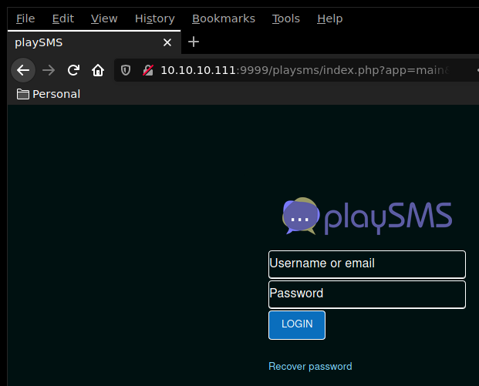Expand the View menu

(104, 18)
